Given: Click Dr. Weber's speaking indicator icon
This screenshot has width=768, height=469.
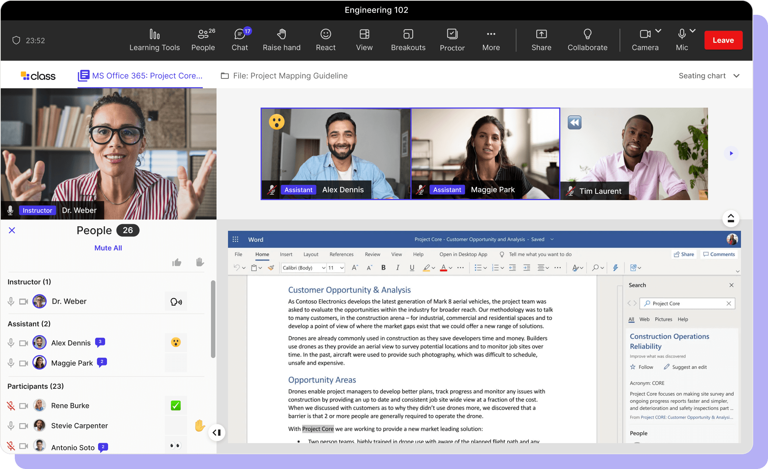Looking at the screenshot, I should (x=176, y=302).
